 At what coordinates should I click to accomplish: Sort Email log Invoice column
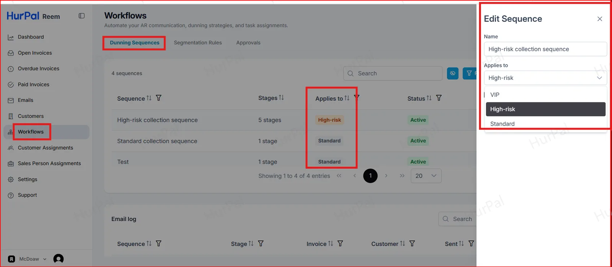click(x=330, y=244)
